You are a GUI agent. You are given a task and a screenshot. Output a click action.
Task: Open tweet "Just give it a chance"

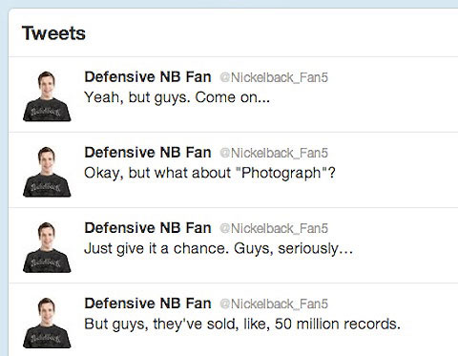219,249
